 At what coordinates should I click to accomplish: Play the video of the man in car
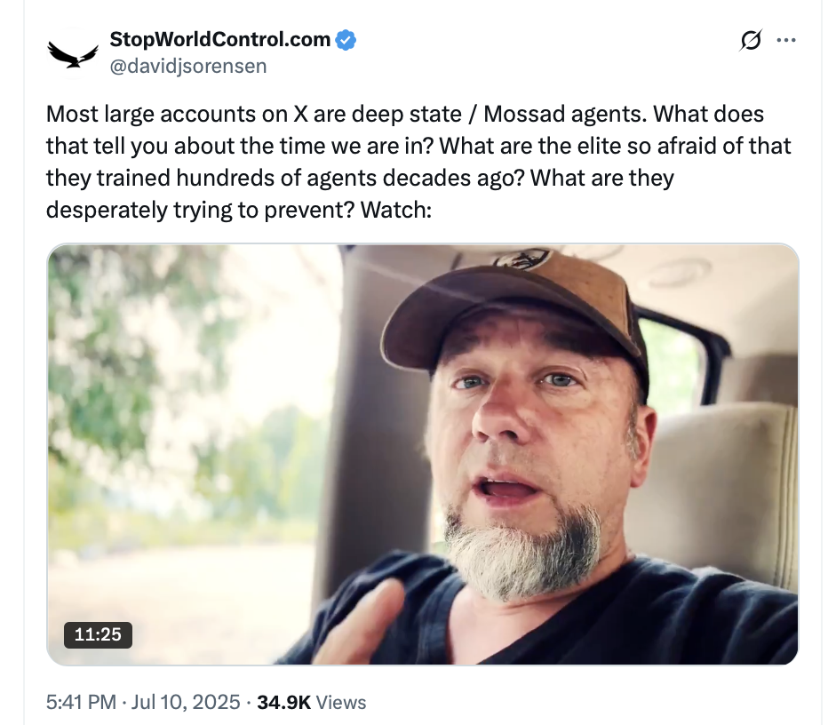pyautogui.click(x=422, y=454)
